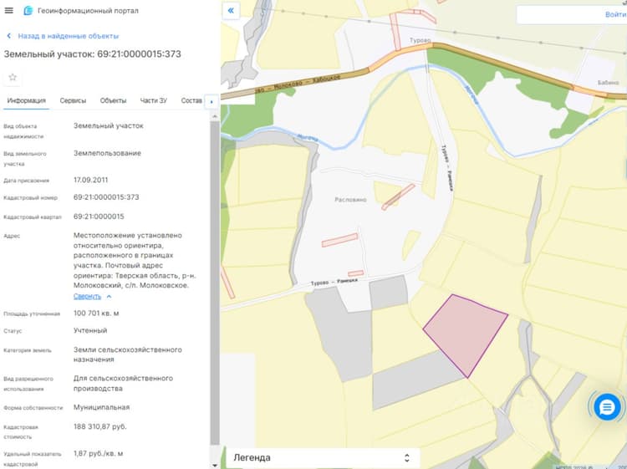This screenshot has width=627, height=469.
Task: Collapse the address with Свернуть chevron
Action: pos(110,296)
